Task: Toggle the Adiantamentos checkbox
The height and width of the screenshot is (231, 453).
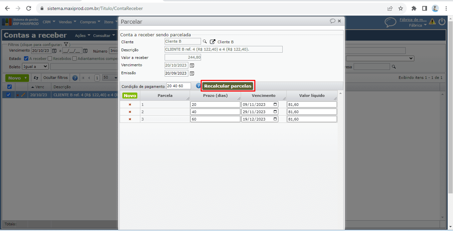Action: click(74, 59)
